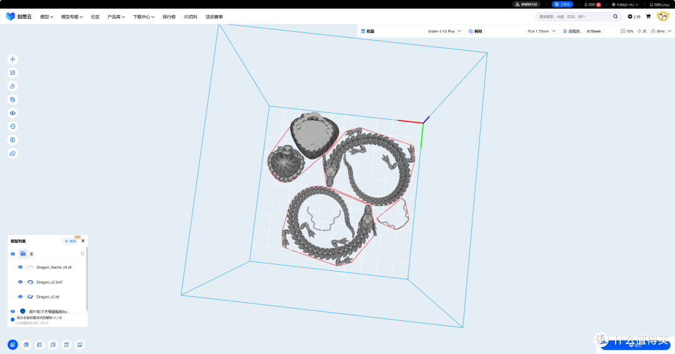Viewport: 675px width, 354px height.
Task: Click the heart-shaped box model on build plate
Action: coord(314,134)
